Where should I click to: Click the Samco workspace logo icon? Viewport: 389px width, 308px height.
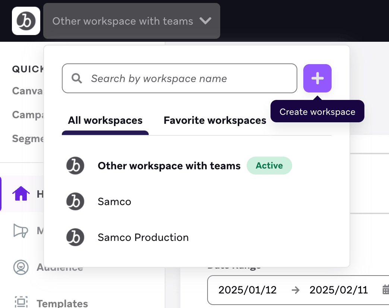tap(75, 201)
